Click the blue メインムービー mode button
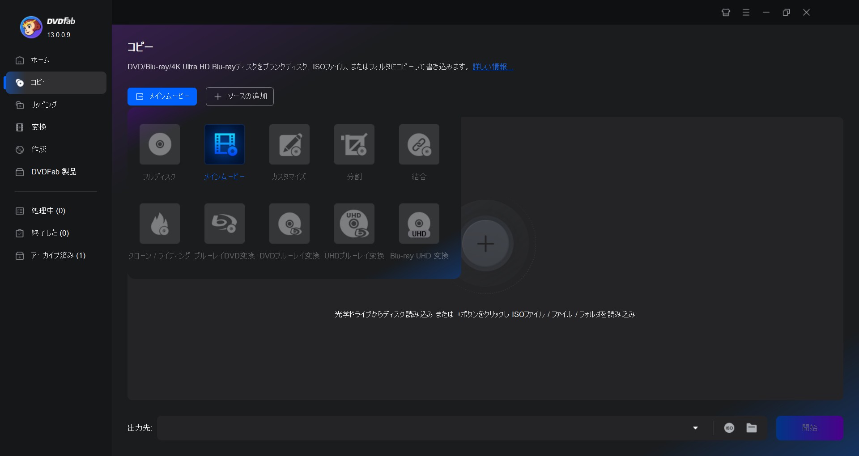 [162, 97]
